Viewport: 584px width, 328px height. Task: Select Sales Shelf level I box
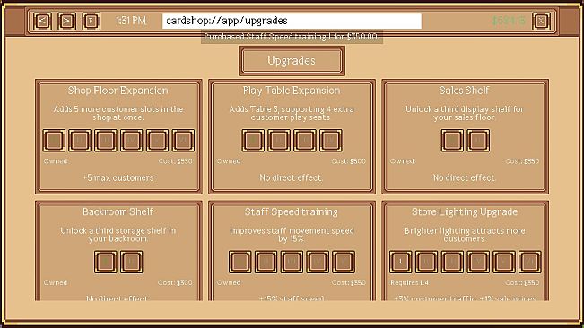click(452, 140)
